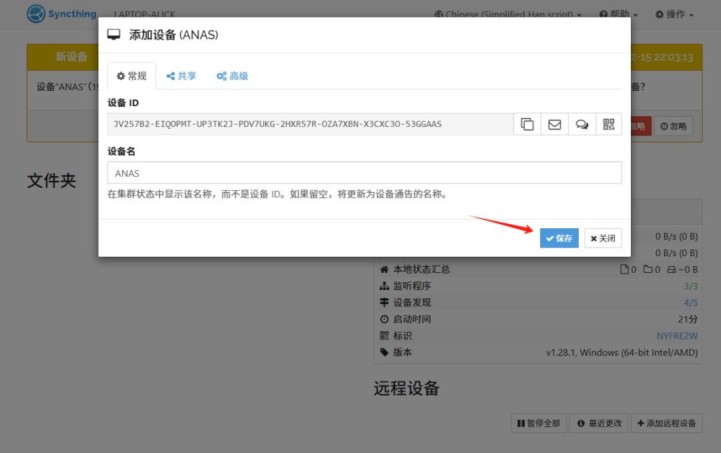This screenshot has height=453, width=721.
Task: Click the monitor icon in dialog title
Action: tap(113, 35)
